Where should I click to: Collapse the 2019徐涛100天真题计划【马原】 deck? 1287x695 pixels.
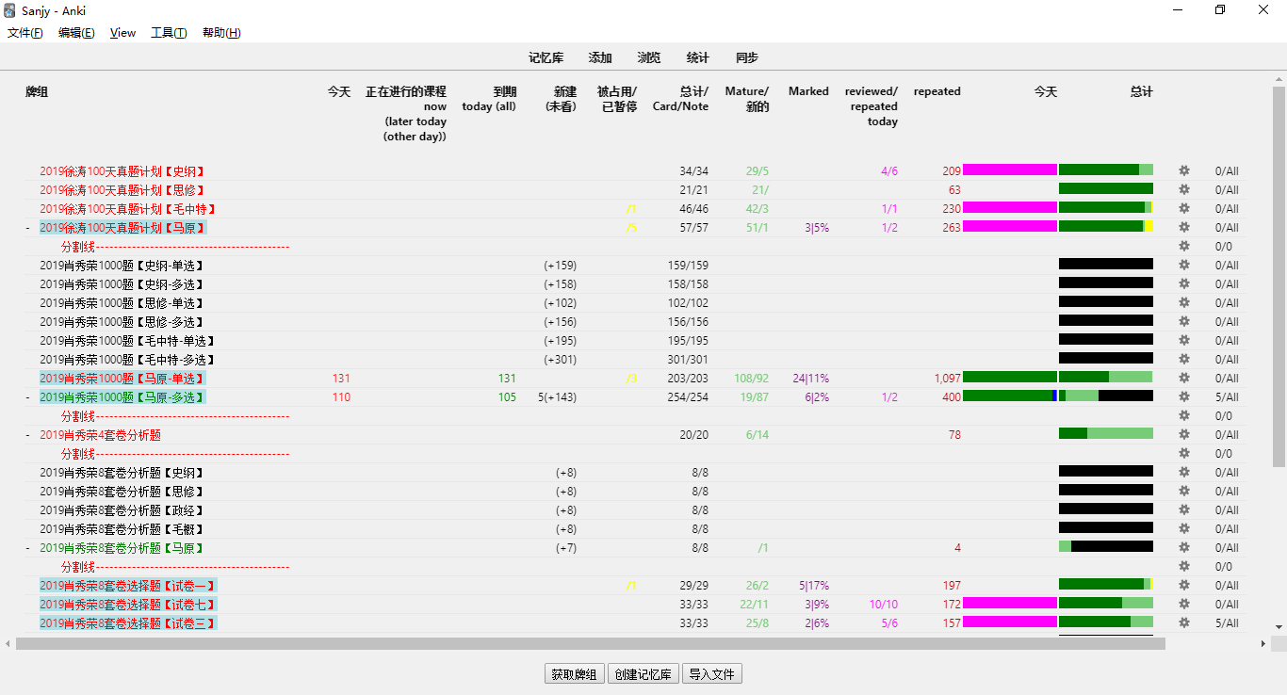click(28, 228)
